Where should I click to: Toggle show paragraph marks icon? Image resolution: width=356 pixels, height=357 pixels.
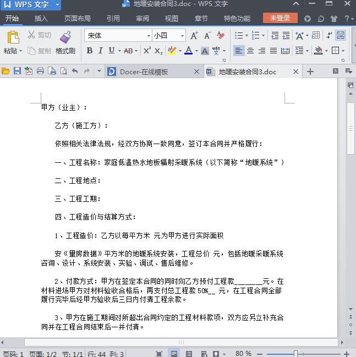tap(329, 35)
